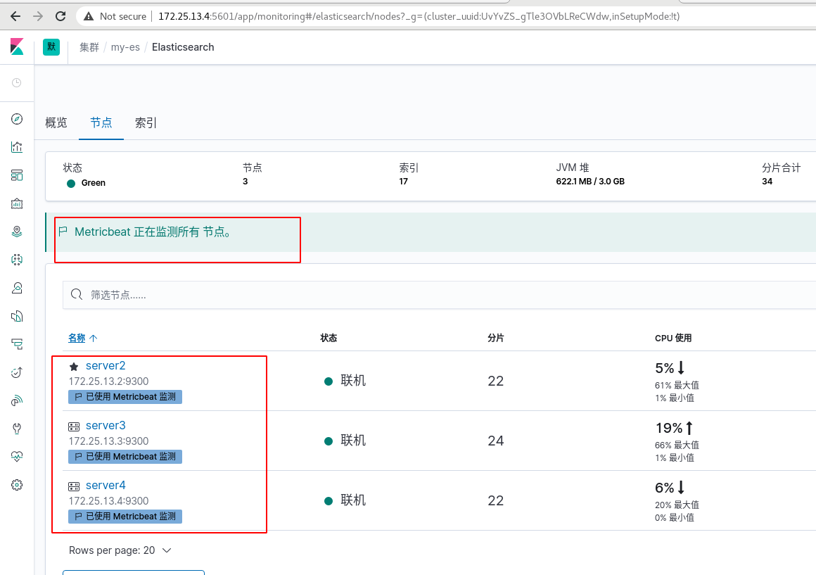Go forward with browser forward arrow

tap(38, 16)
